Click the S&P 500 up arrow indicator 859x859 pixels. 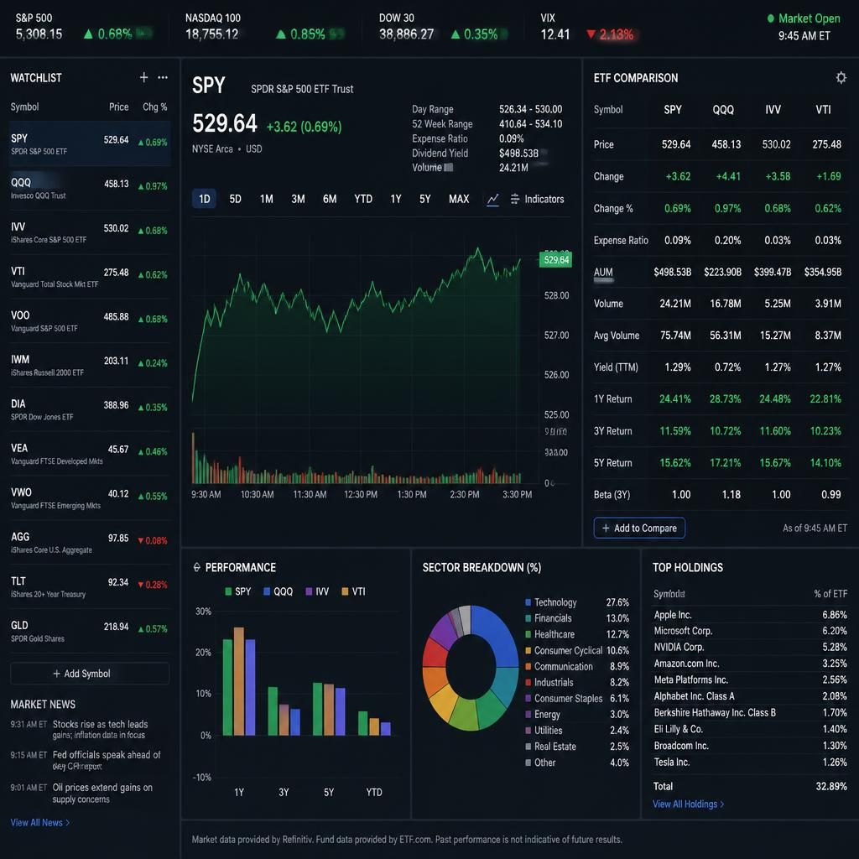click(88, 34)
